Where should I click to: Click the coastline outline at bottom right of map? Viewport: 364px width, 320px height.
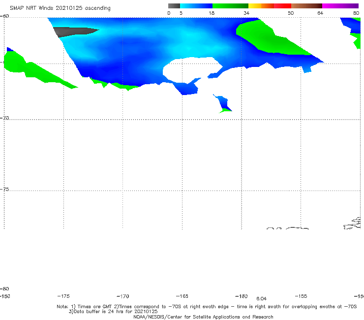352,224
